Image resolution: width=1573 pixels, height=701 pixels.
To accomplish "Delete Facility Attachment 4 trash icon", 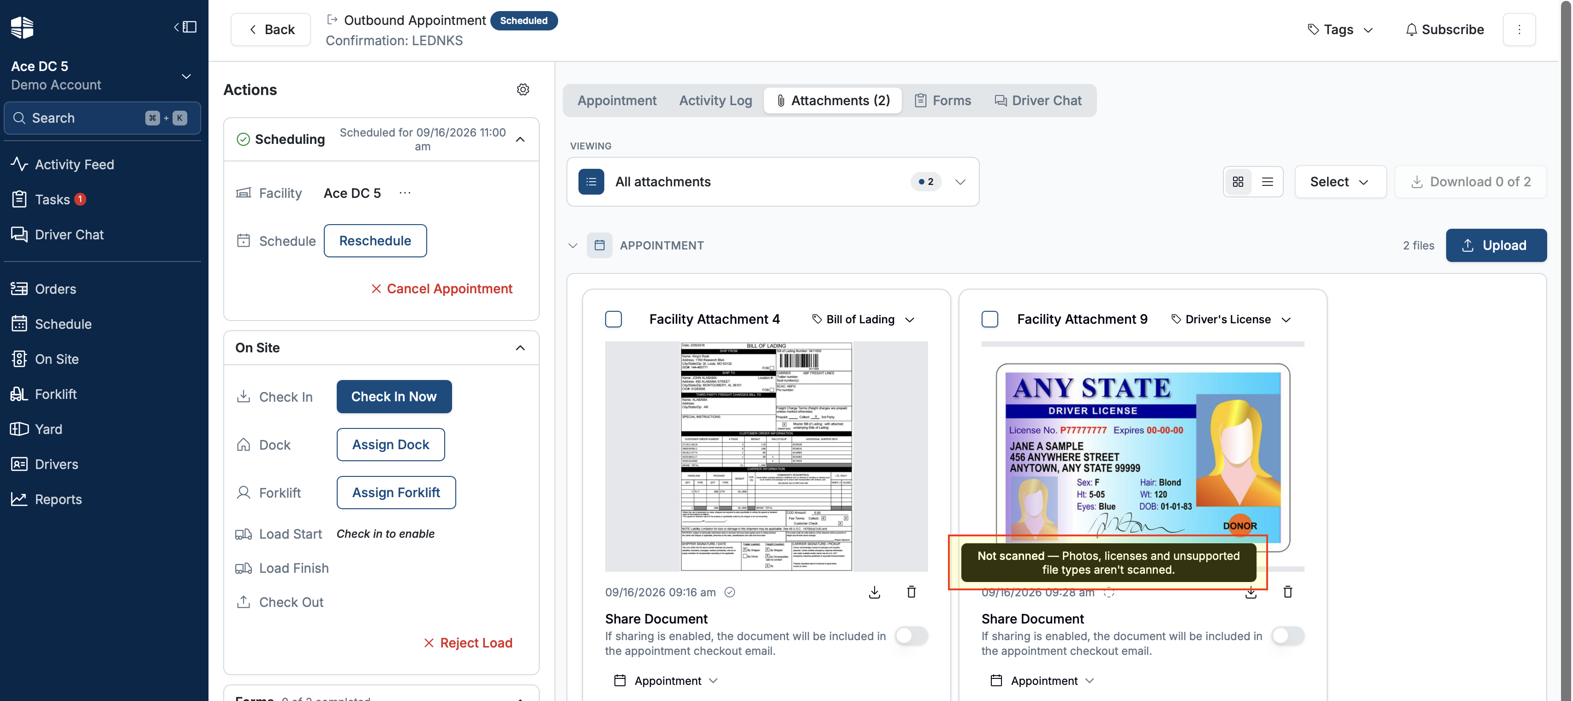I will click(911, 592).
